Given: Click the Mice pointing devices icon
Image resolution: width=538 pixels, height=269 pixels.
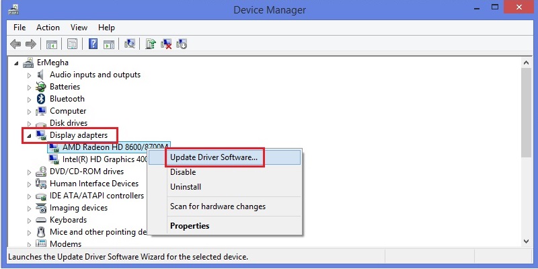Looking at the screenshot, I should pyautogui.click(x=41, y=232).
